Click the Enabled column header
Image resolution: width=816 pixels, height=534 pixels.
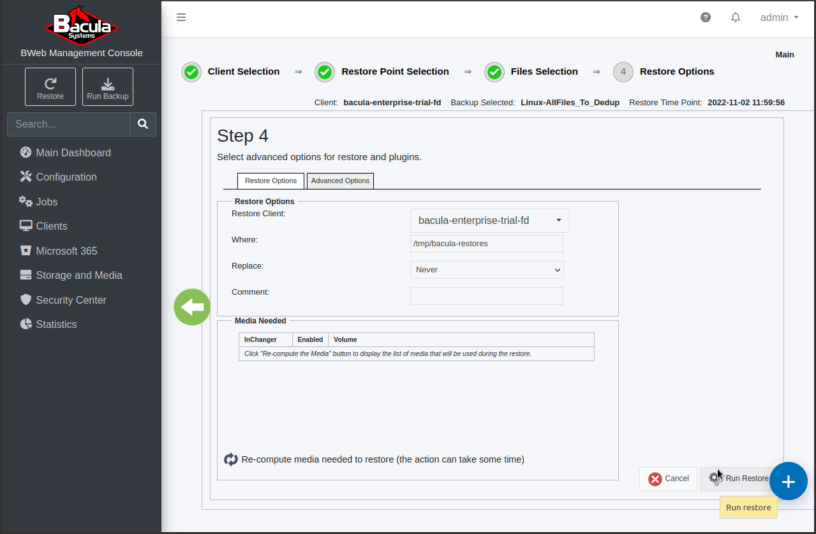(x=310, y=339)
